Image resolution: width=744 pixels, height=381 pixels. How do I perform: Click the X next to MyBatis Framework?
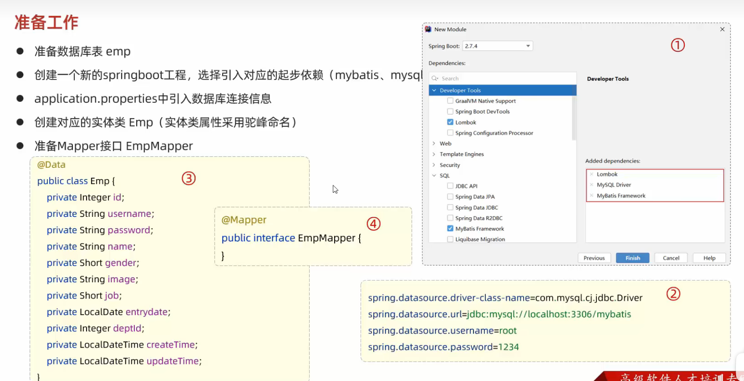(x=592, y=196)
